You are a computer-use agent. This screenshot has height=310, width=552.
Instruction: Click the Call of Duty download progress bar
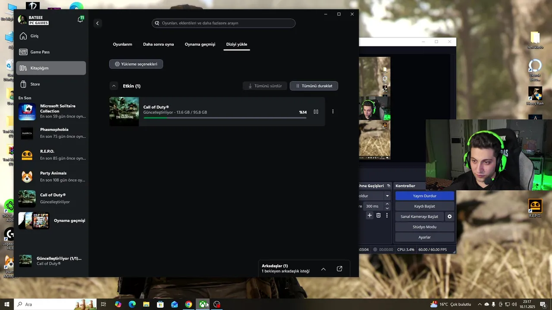[225, 118]
